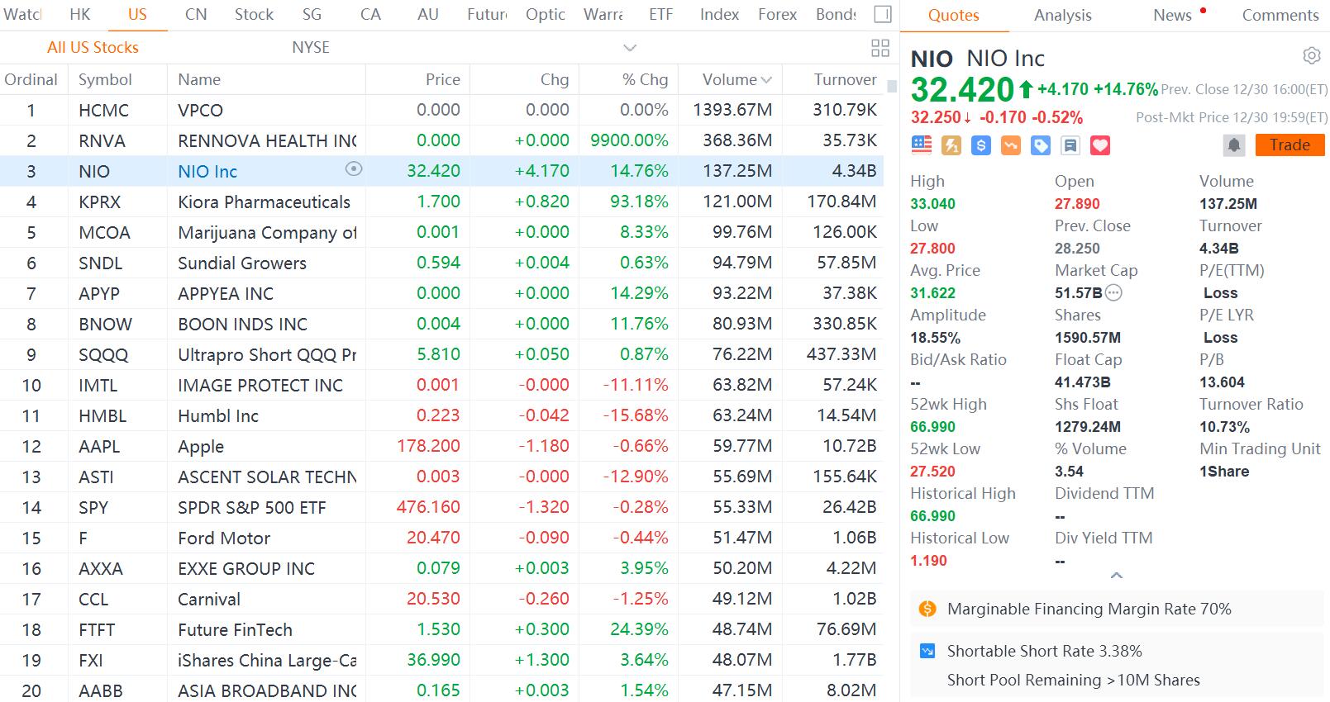
Task: Select the HMBL Humbl Inc row
Action: [441, 415]
